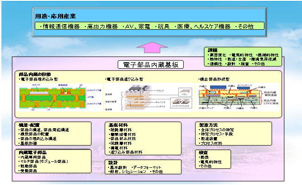
Task: Select '内蔵専用部品'
Action: [x=33, y=157]
